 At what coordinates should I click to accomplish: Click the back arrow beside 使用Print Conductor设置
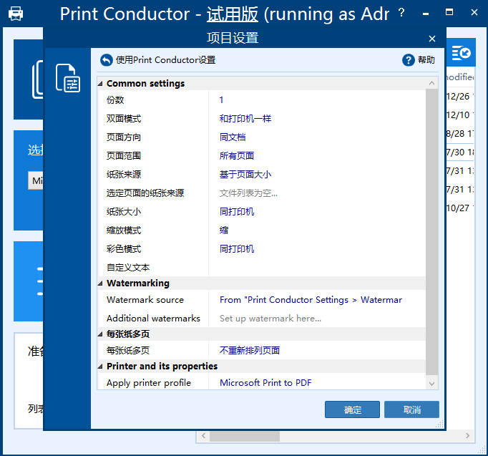click(x=107, y=60)
